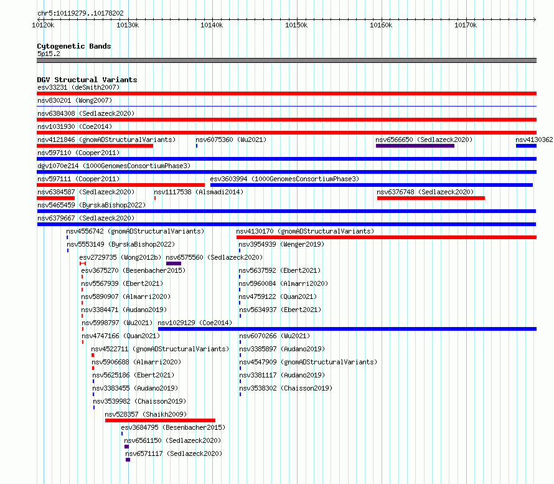Viewport: 554px width, 484px height.
Task: Click nsv597110 (Cooper2011) label
Action: [78, 153]
